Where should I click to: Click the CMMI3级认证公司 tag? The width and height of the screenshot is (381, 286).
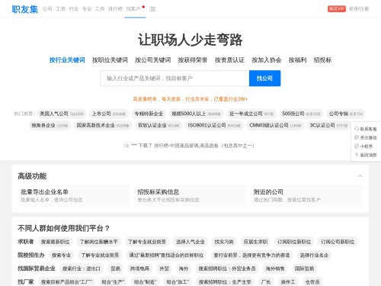[275, 125]
